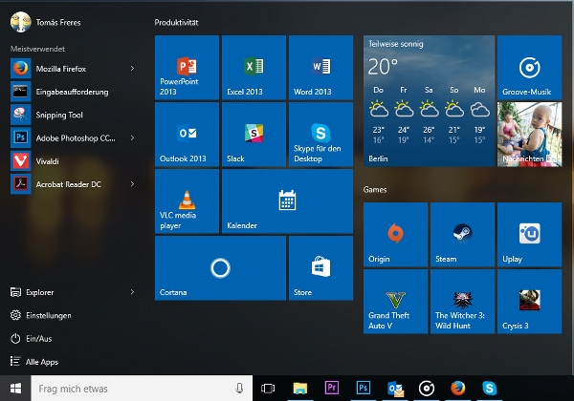Open Mozilla Firefox from most used list
This screenshot has width=574, height=401.
(x=74, y=69)
